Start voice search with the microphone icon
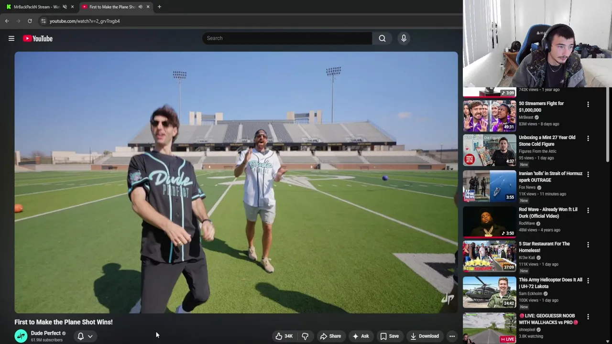Image resolution: width=612 pixels, height=344 pixels. tap(404, 38)
